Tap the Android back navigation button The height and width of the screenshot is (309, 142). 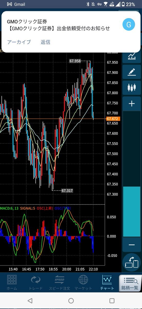(x=30, y=301)
